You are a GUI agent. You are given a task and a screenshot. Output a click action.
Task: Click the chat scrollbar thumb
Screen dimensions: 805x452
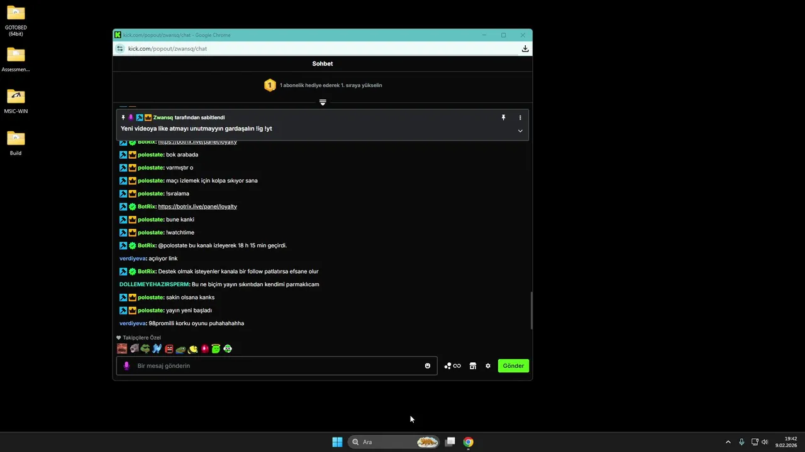(531, 311)
